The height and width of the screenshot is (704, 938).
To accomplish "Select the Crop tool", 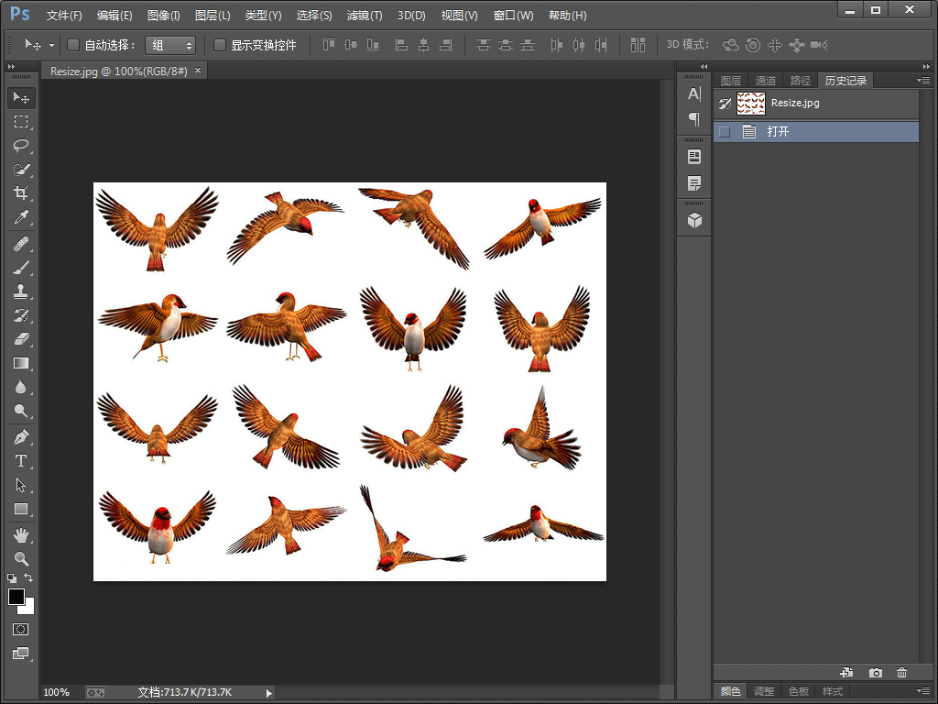I will coord(21,192).
